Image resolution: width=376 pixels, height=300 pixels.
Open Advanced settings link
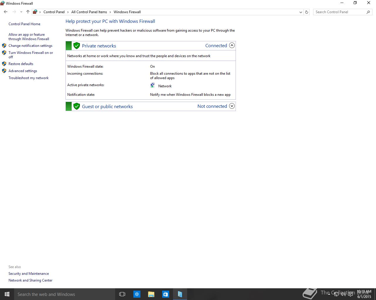[23, 71]
